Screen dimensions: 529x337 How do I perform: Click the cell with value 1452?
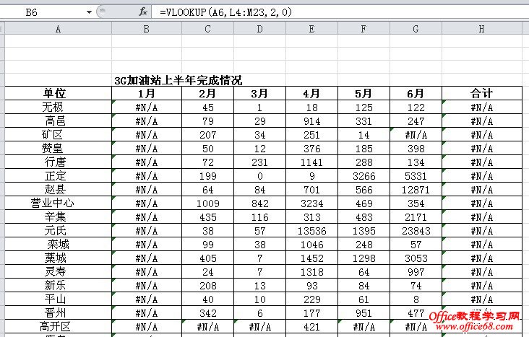(311, 258)
